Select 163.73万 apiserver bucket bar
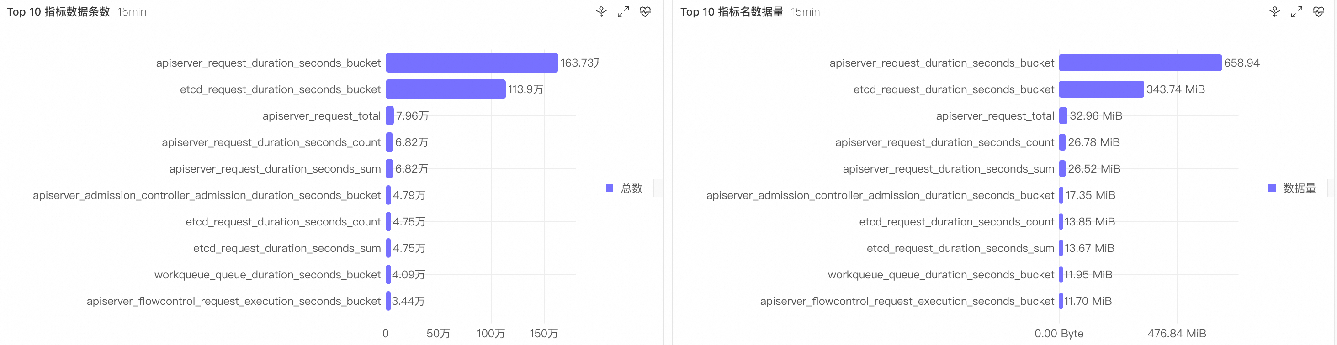 471,63
